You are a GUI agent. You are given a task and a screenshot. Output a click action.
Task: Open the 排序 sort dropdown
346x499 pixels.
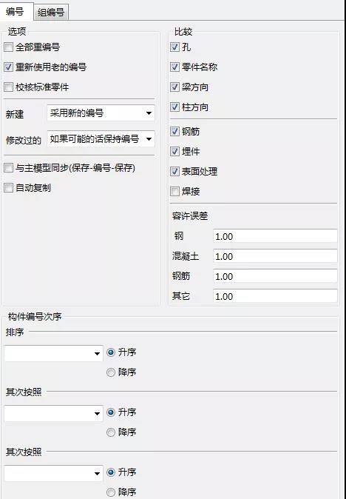54,353
